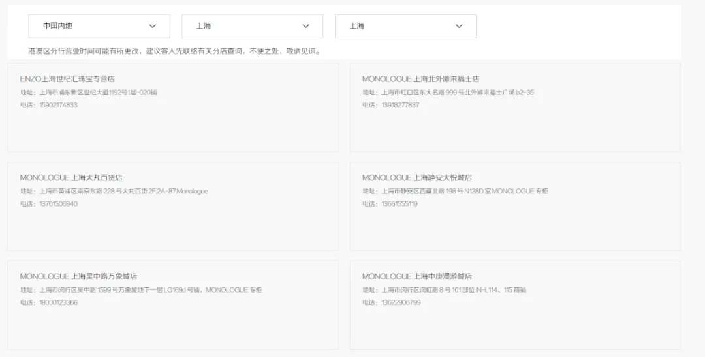The image size is (705, 357).
Task: Click phone number 13661555119
Action: (399, 204)
